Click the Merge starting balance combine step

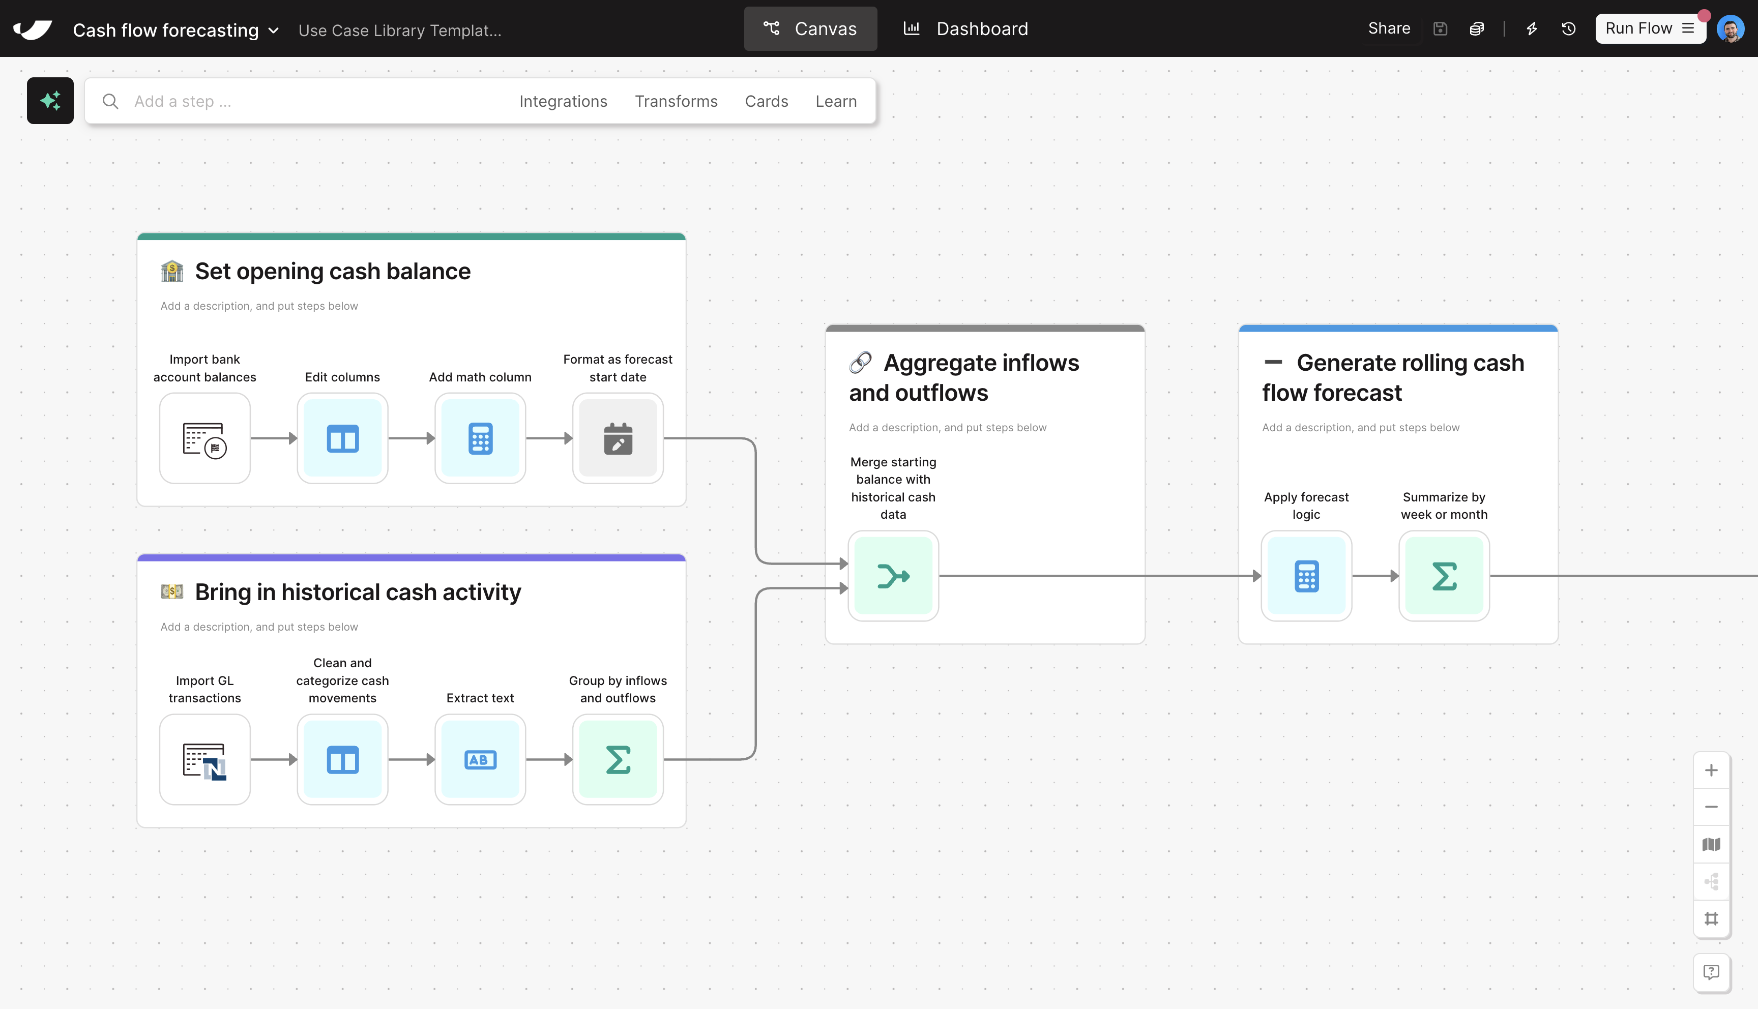pos(893,576)
